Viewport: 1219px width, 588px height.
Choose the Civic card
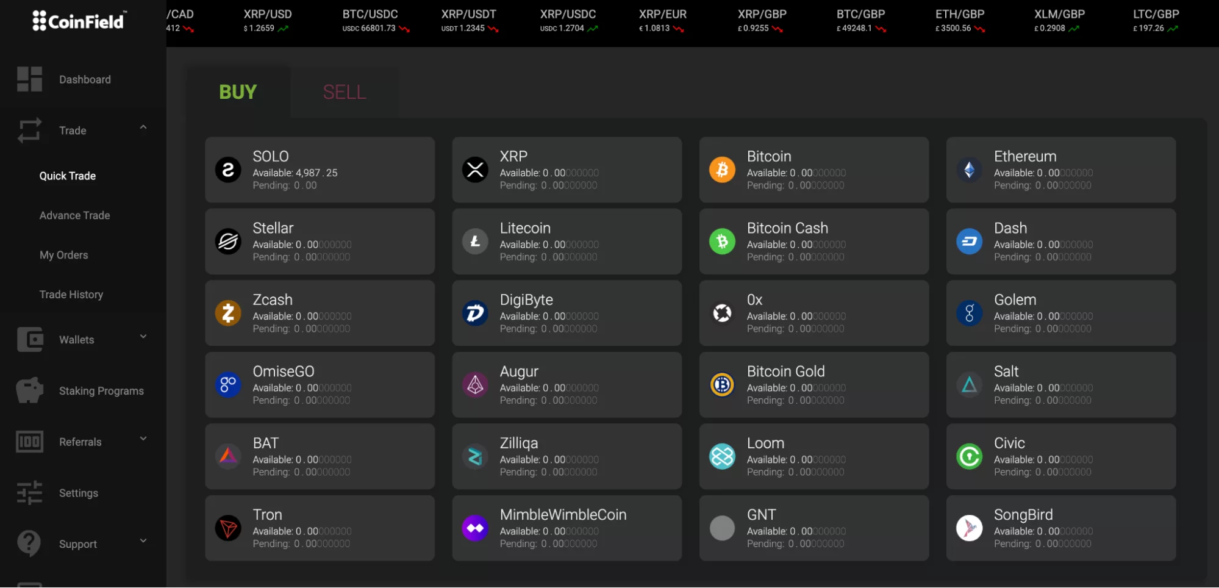(1060, 456)
